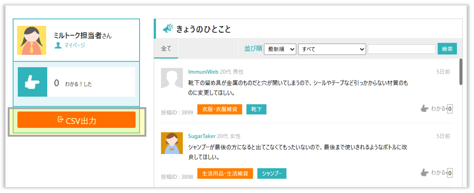Click the vertical scrollbar thumb
This screenshot has height=193, width=474.
[461, 72]
